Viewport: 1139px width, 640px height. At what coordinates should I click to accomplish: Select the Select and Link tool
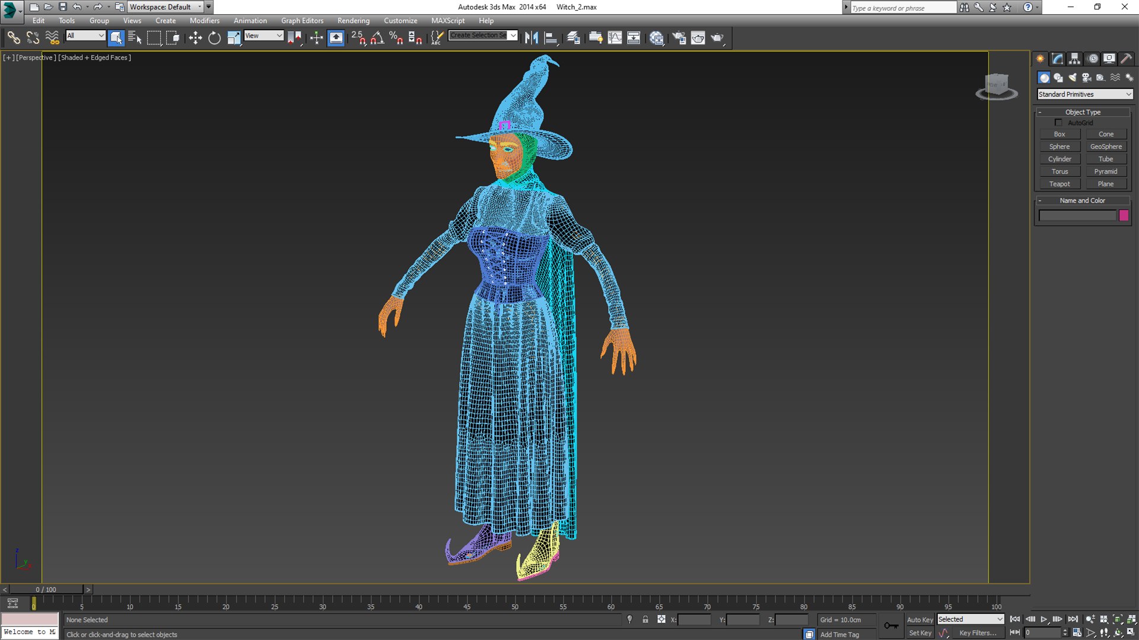pyautogui.click(x=13, y=38)
